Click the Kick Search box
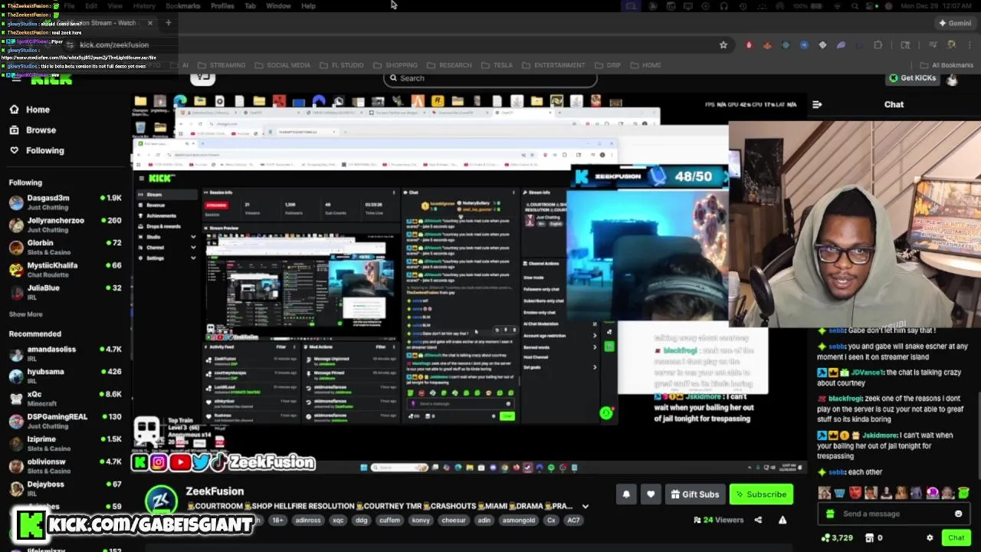This screenshot has height=552, width=981. [490, 78]
